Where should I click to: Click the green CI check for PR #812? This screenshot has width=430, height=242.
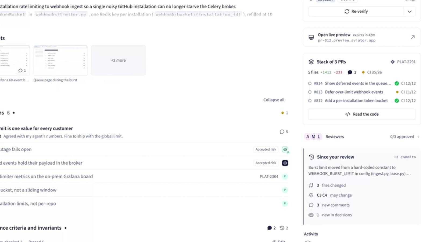[x=397, y=101]
